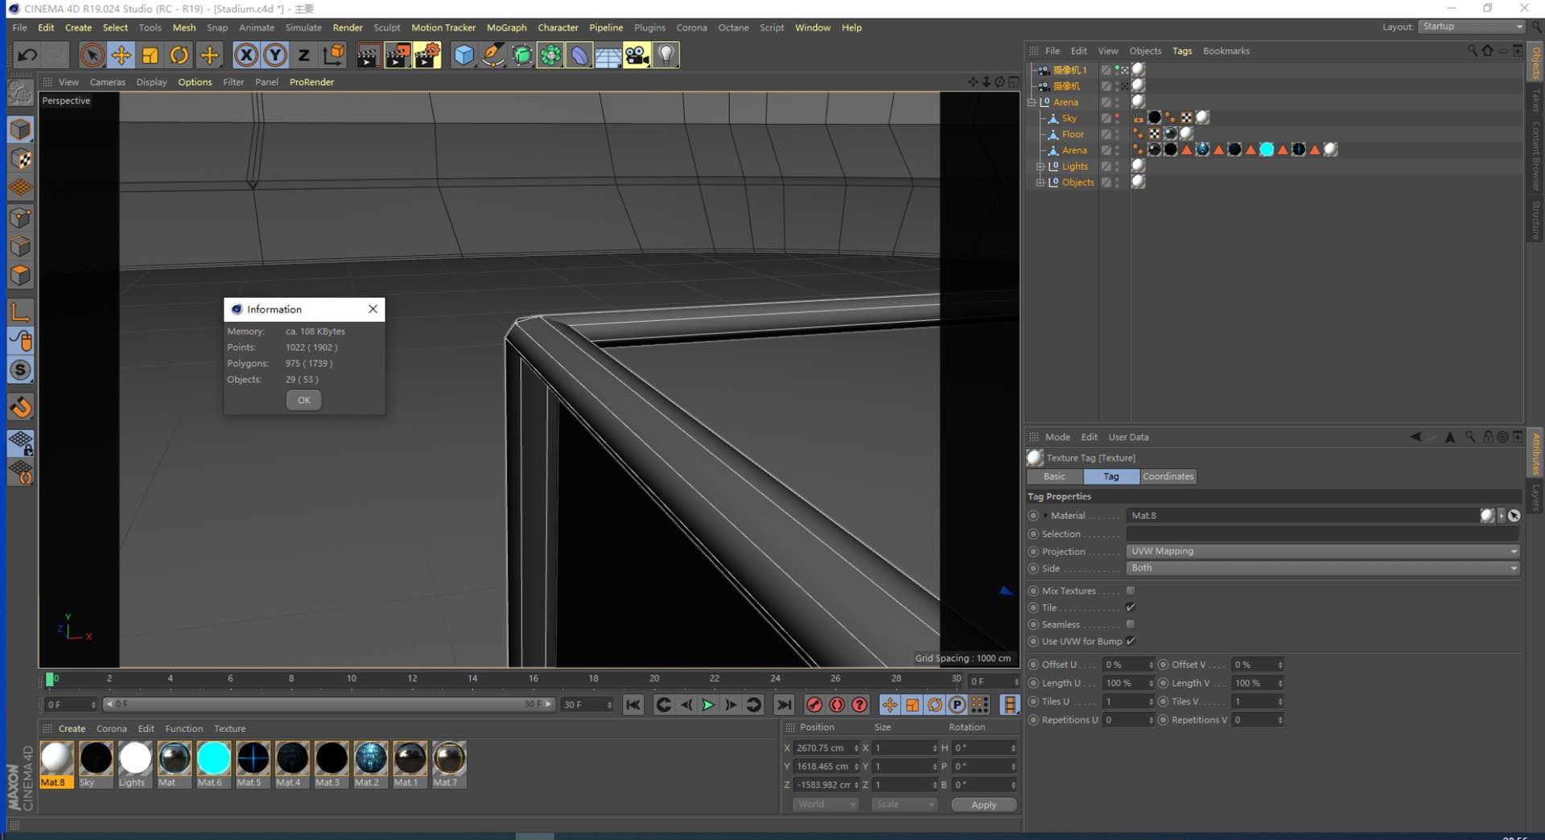The height and width of the screenshot is (840, 1545).
Task: Click the Undo arrow icon
Action: [27, 55]
